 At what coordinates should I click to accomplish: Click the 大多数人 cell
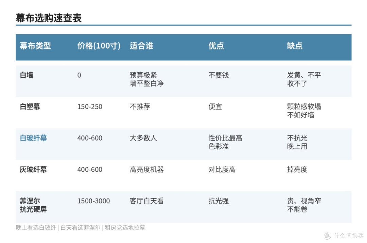tap(143, 138)
